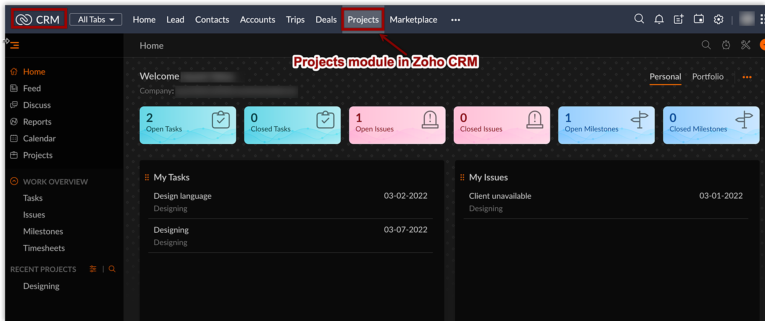
Task: Click the notifications bell icon
Action: point(659,19)
